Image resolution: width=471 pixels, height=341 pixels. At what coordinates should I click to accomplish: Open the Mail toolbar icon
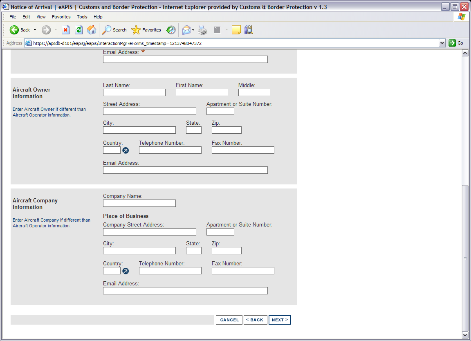pos(186,30)
